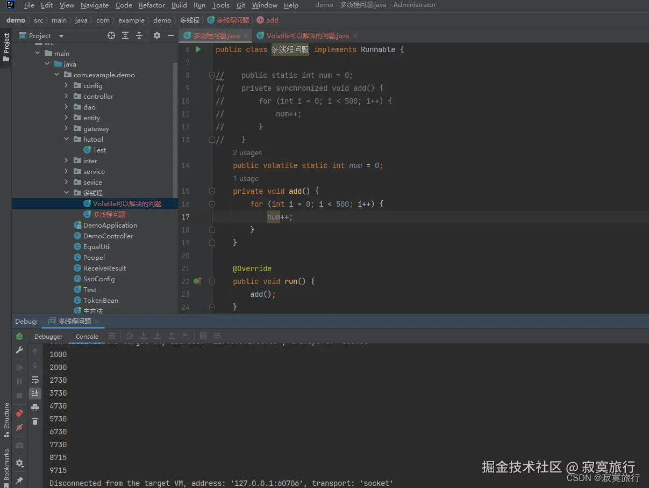This screenshot has width=649, height=488.
Task: Click the Pause Program icon
Action: click(x=19, y=381)
